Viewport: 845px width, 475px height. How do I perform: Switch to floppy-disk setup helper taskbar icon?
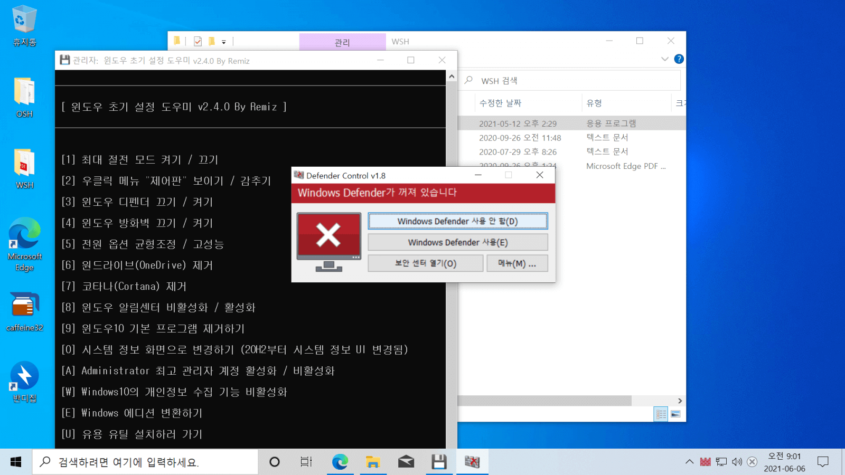click(439, 462)
